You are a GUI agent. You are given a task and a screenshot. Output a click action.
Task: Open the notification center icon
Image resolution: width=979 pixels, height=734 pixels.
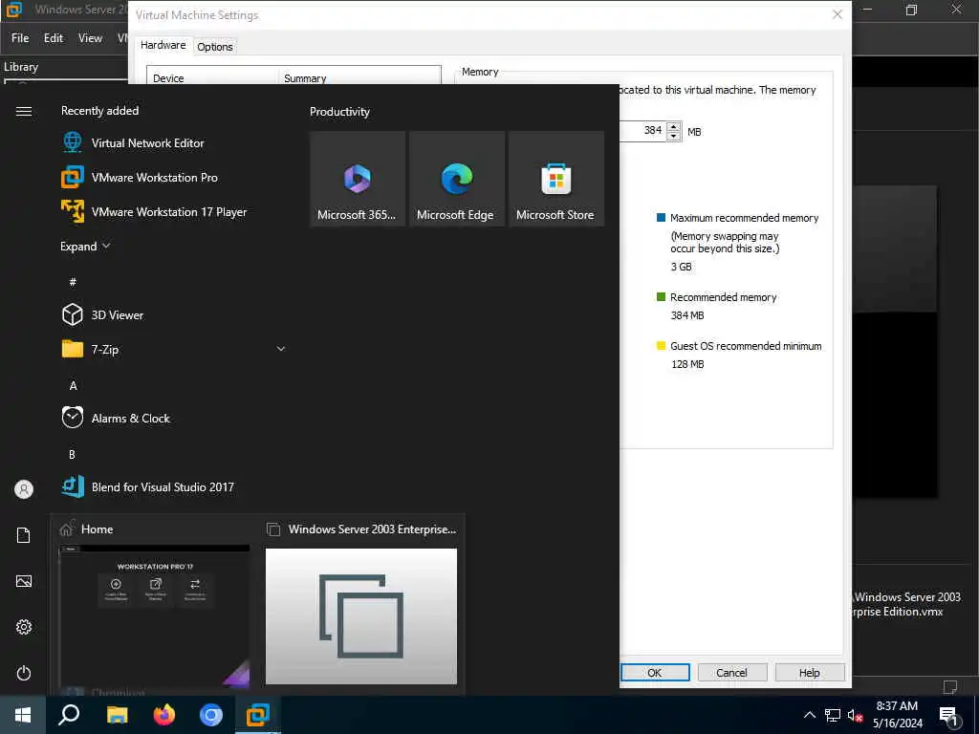point(949,715)
